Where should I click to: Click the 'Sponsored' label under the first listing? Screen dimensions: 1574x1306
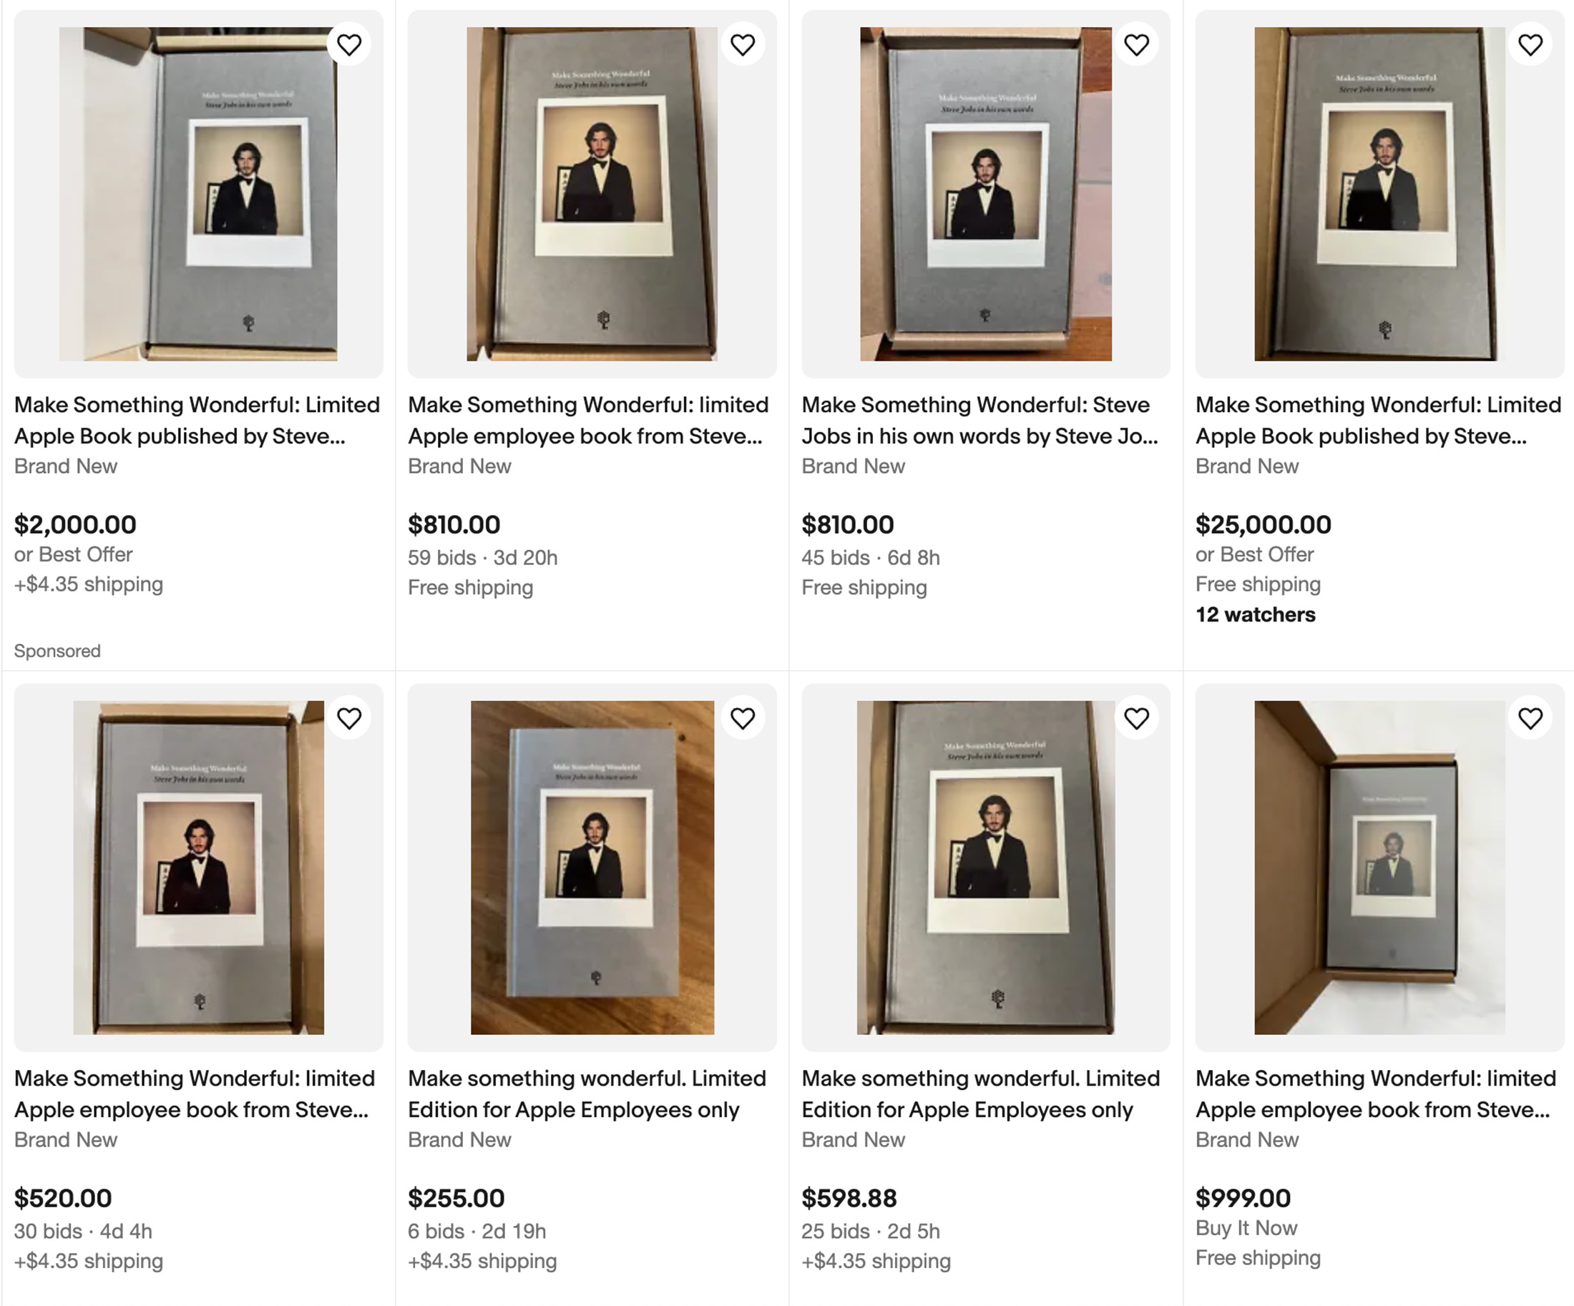point(57,650)
